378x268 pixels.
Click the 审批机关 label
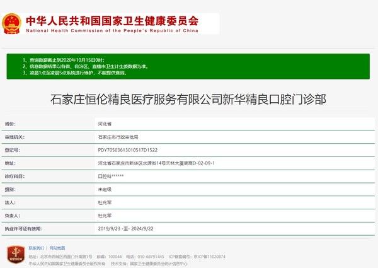14,137
